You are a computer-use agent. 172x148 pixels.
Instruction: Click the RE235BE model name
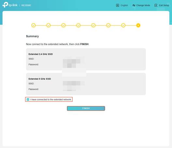26,5
